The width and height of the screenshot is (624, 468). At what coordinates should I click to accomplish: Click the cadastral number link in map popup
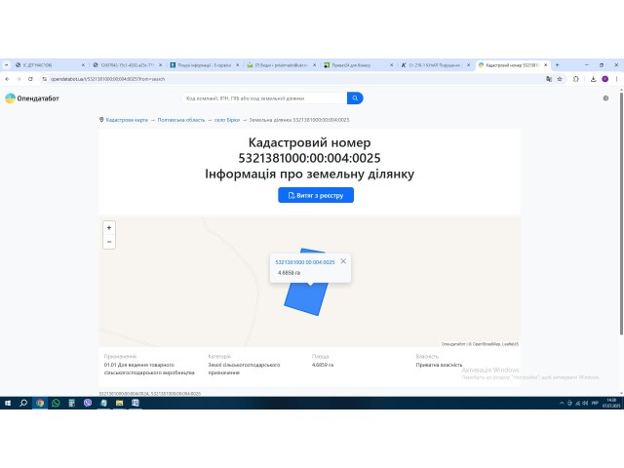[305, 262]
